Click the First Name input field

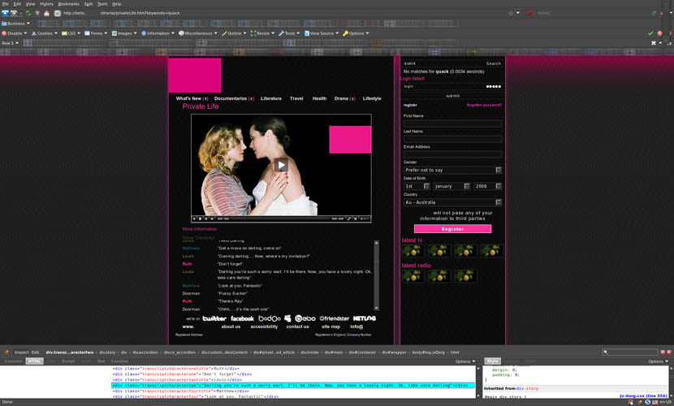point(452,123)
